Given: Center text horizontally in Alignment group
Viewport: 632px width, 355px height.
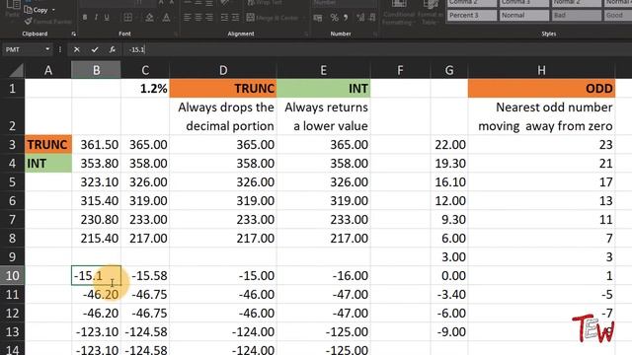Looking at the screenshot, I should [x=198, y=18].
